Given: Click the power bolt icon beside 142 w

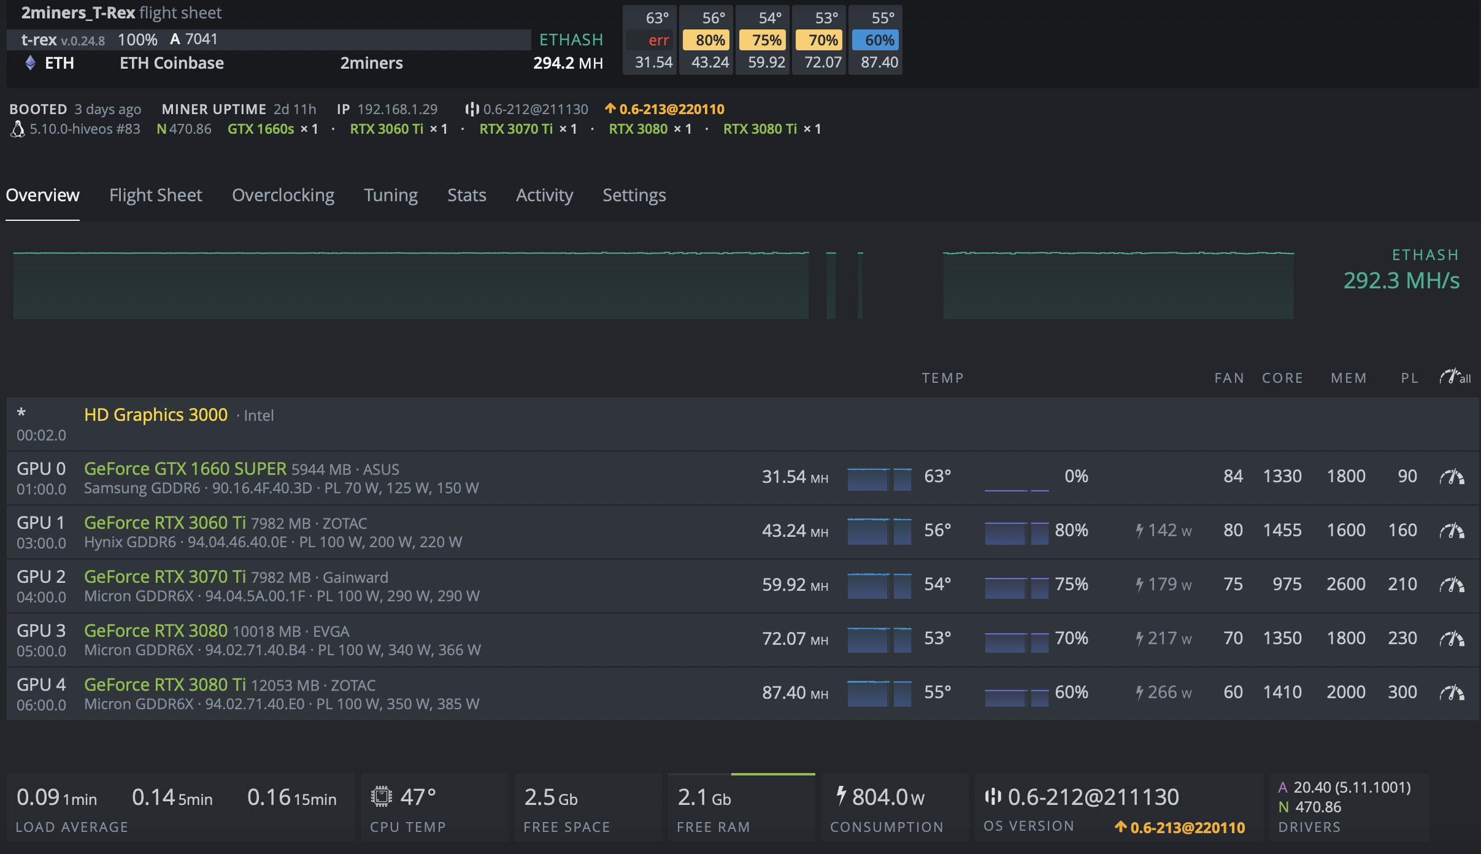Looking at the screenshot, I should coord(1139,531).
